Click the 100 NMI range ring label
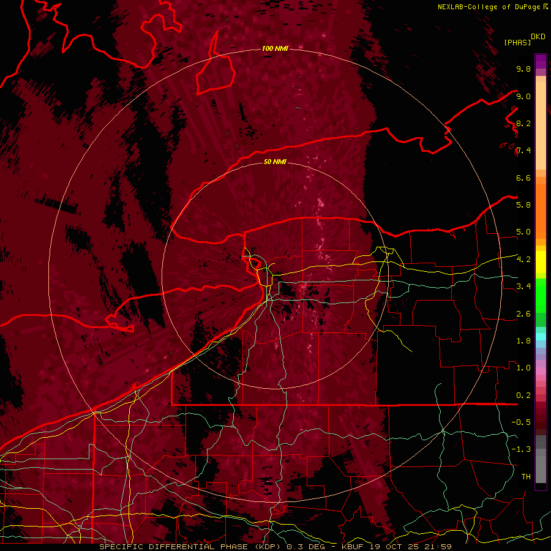 pos(275,48)
